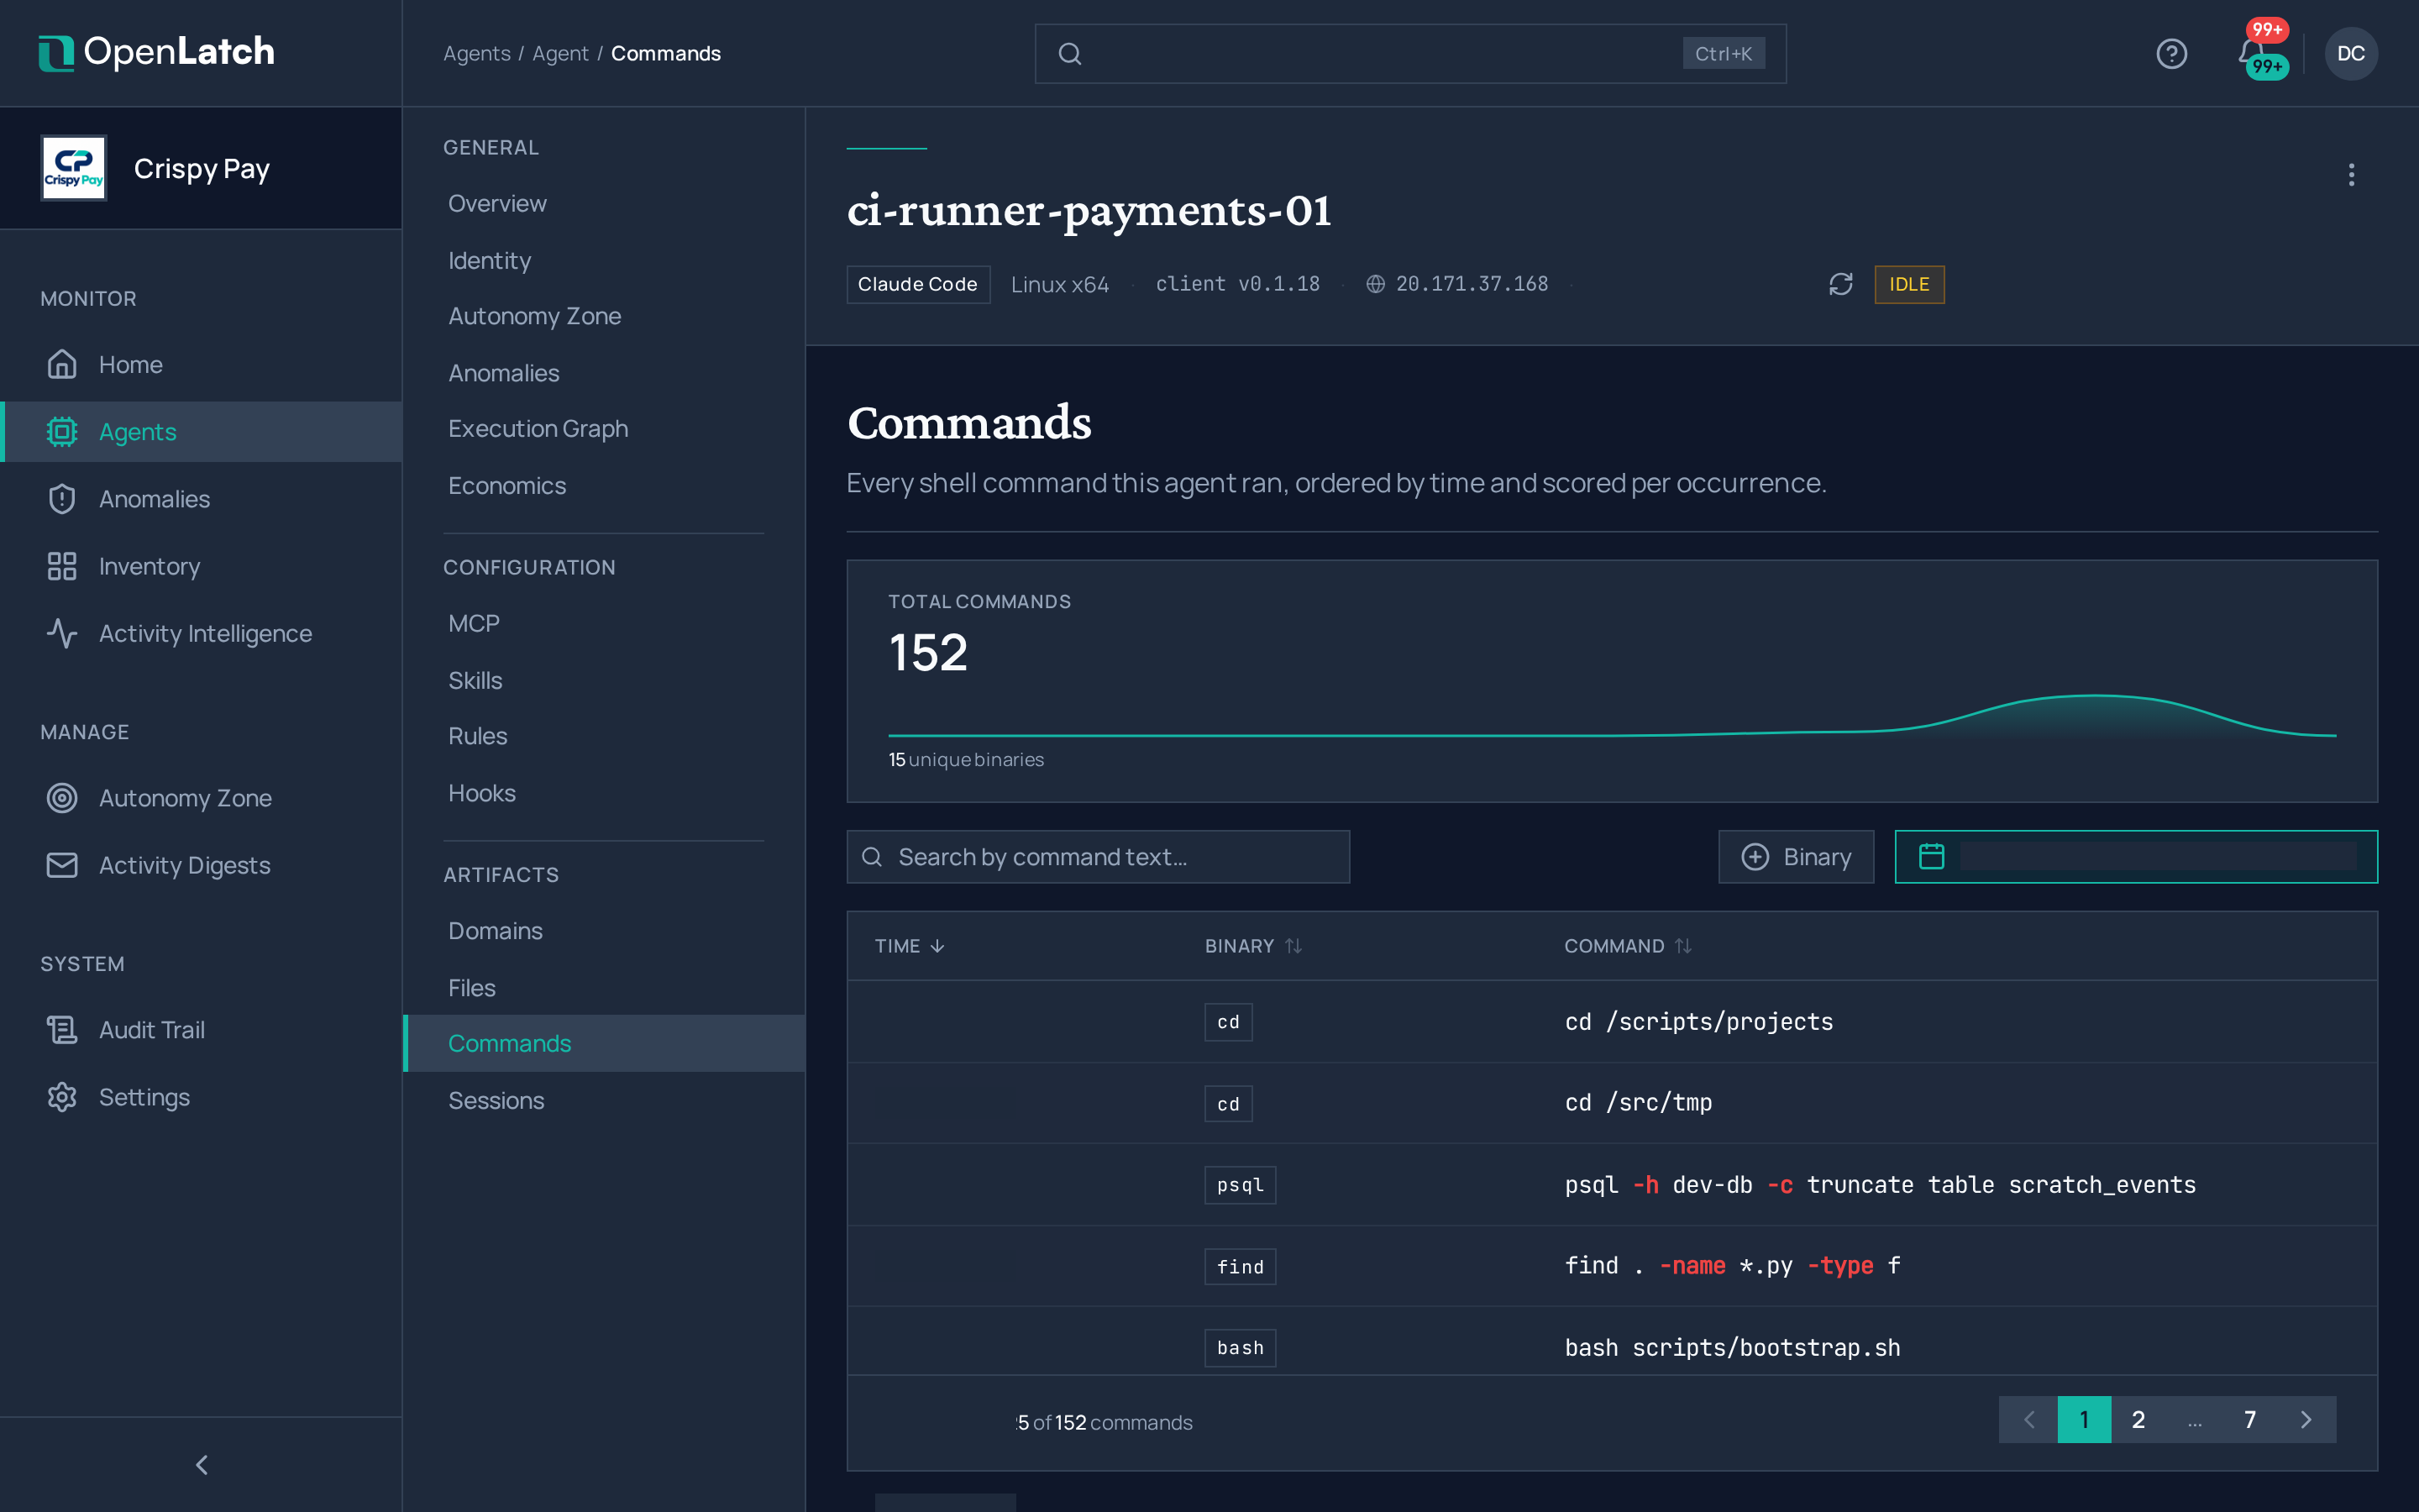Click the Activity Digests envelope icon

(62, 865)
